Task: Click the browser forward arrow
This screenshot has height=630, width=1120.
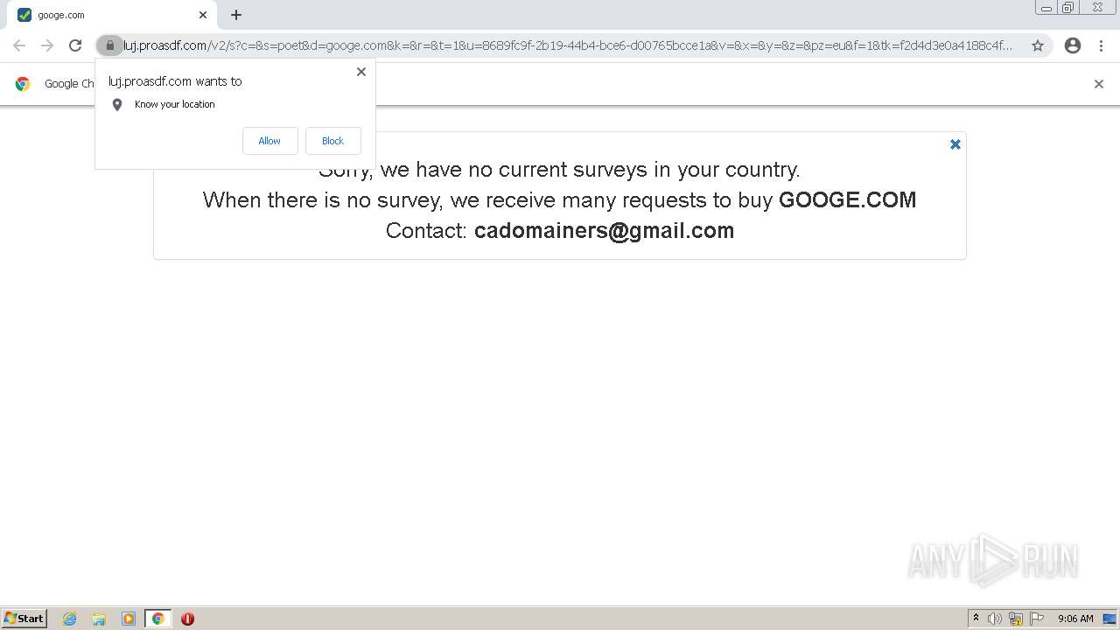Action: pyautogui.click(x=47, y=45)
